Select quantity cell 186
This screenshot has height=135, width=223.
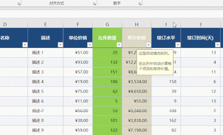[107, 81]
